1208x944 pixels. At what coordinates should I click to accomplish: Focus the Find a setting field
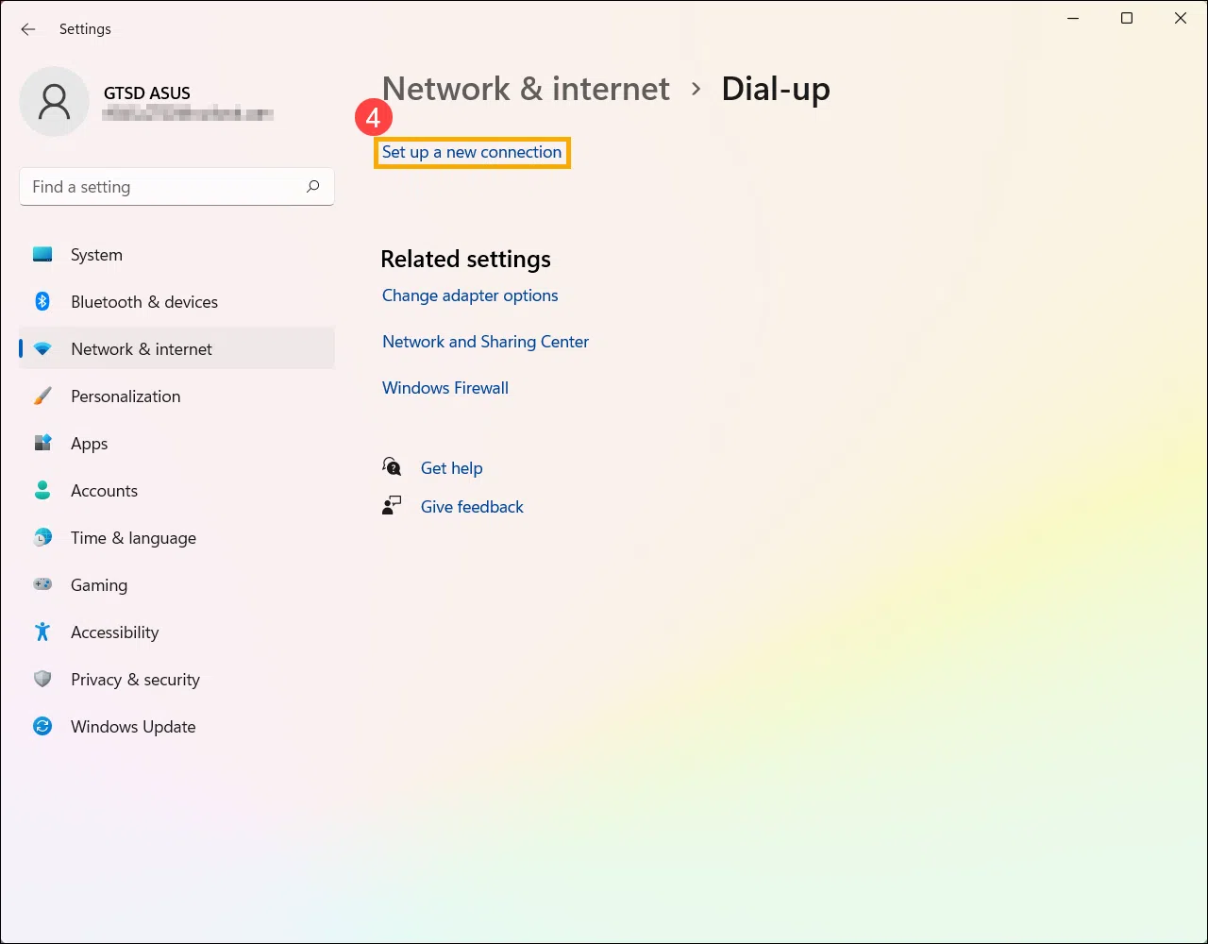160,187
